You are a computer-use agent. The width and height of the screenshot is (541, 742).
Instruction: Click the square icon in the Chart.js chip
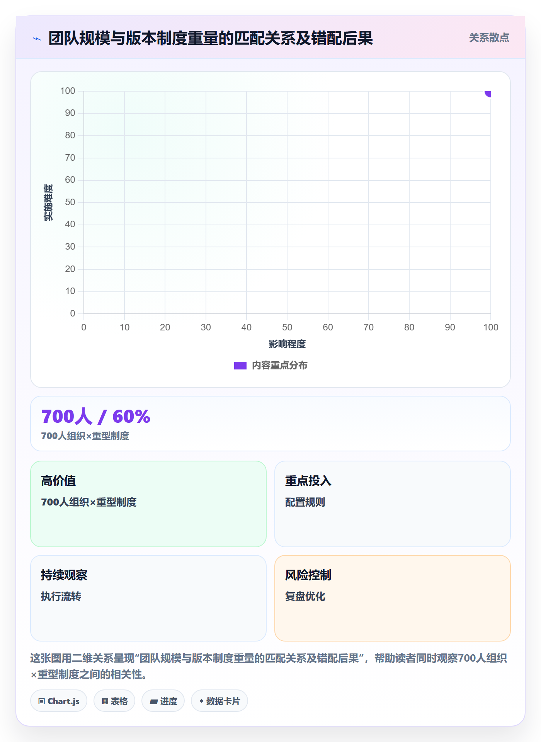tap(42, 701)
